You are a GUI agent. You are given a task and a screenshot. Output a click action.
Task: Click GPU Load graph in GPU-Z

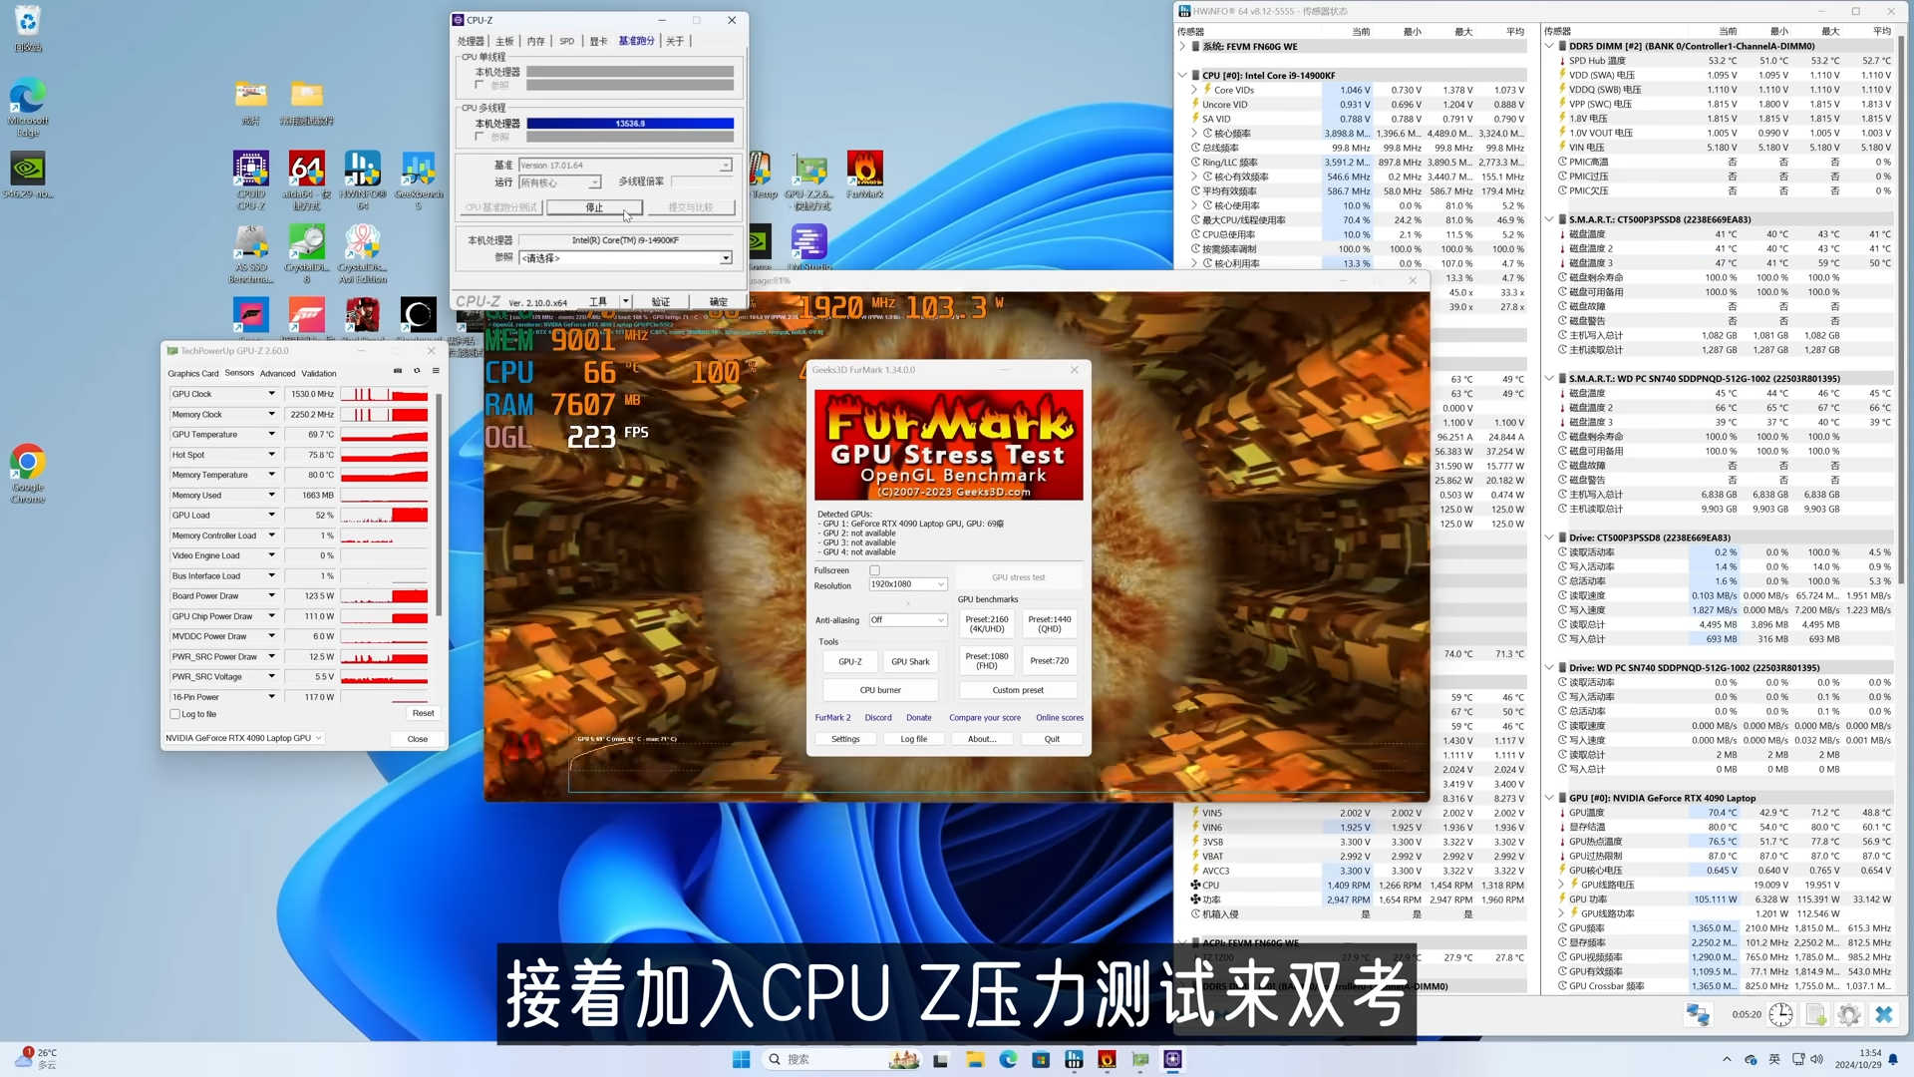[385, 516]
